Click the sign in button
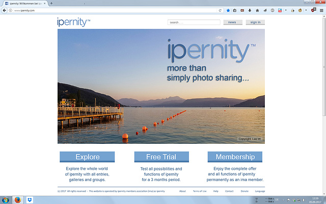Screen dimensions: 326x204 pyautogui.click(x=255, y=22)
